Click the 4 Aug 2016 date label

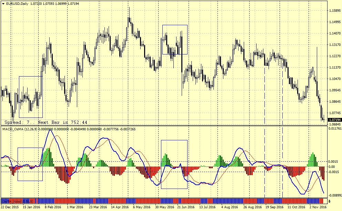pos(230,207)
